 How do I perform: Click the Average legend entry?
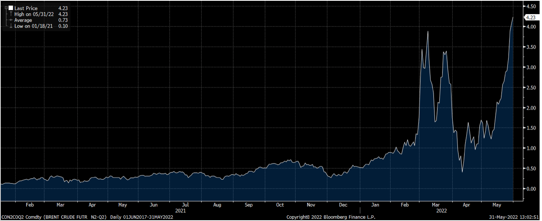click(24, 20)
